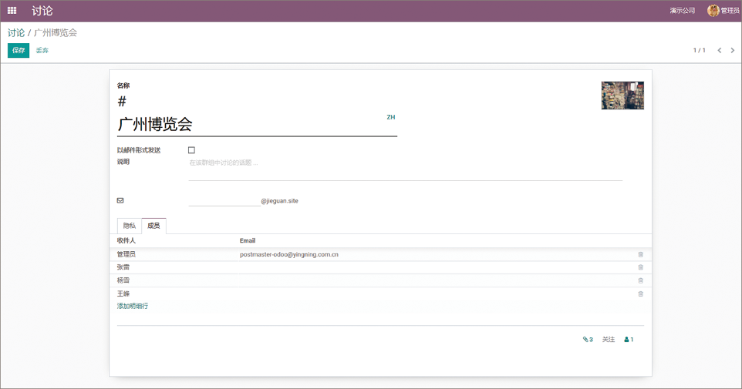Image resolution: width=742 pixels, height=389 pixels.
Task: Click the channel image thumbnail
Action: (622, 96)
